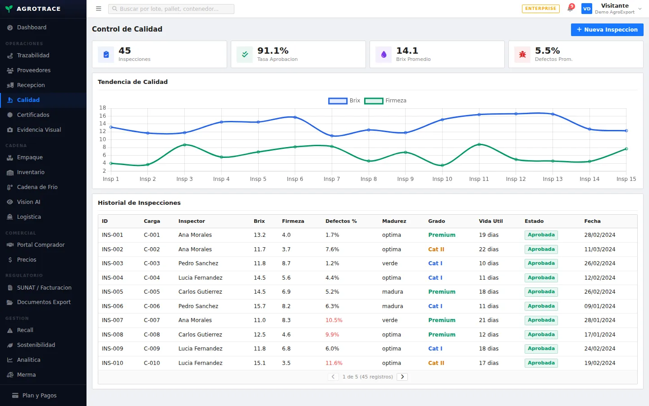Click the Trazabilidad sidebar icon
This screenshot has width=649, height=406.
(x=10, y=55)
